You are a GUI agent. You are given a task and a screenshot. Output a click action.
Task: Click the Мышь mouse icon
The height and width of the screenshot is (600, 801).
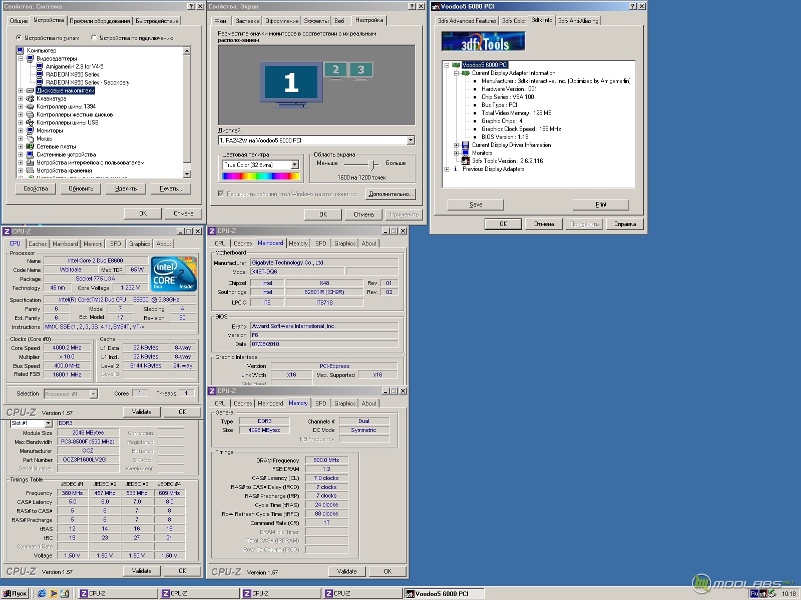click(x=30, y=138)
